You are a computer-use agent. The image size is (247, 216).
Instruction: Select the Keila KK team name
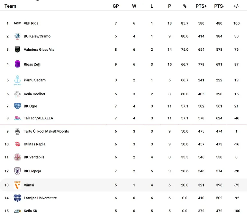coord(31,211)
